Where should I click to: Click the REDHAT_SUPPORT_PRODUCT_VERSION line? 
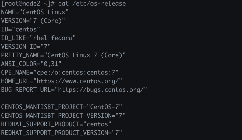click(62, 133)
